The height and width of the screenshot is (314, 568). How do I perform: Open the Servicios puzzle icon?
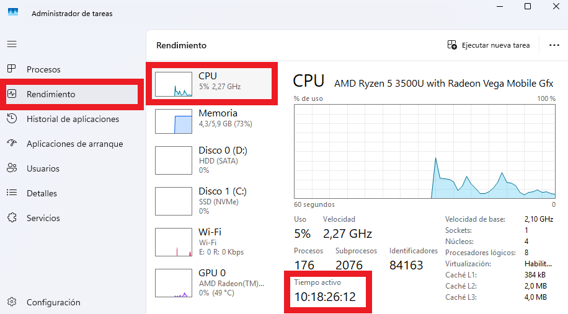pyautogui.click(x=12, y=217)
